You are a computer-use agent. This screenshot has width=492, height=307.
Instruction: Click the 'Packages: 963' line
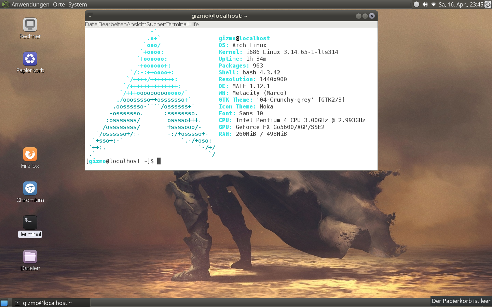coord(241,65)
